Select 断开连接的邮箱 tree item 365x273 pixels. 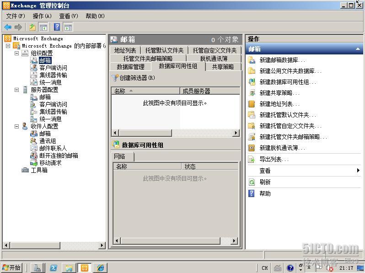(x=59, y=155)
